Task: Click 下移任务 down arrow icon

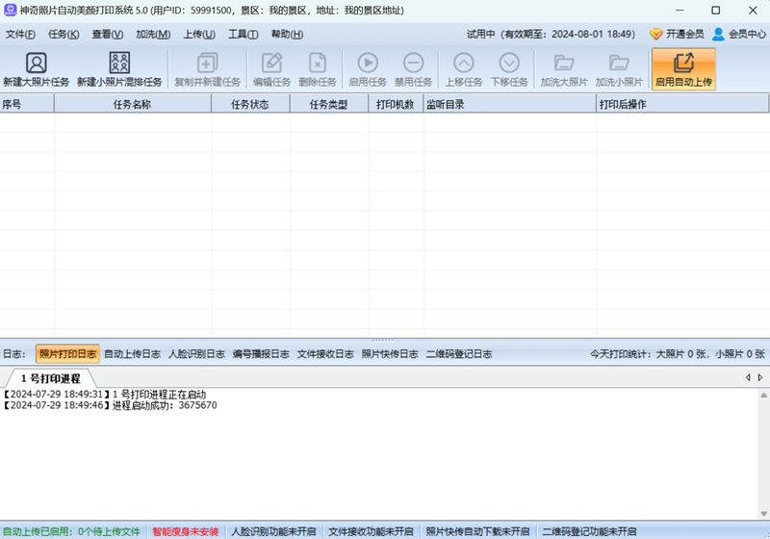Action: [509, 63]
